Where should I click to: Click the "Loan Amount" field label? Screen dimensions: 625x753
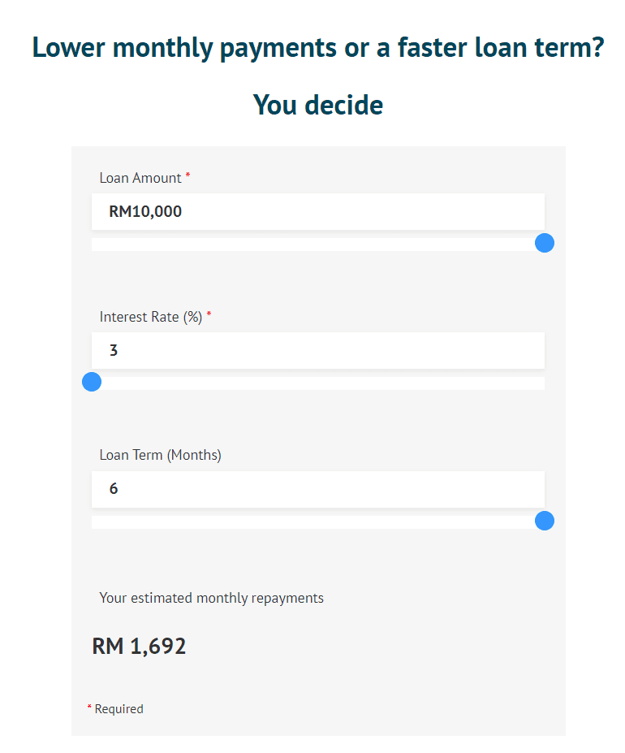[140, 178]
